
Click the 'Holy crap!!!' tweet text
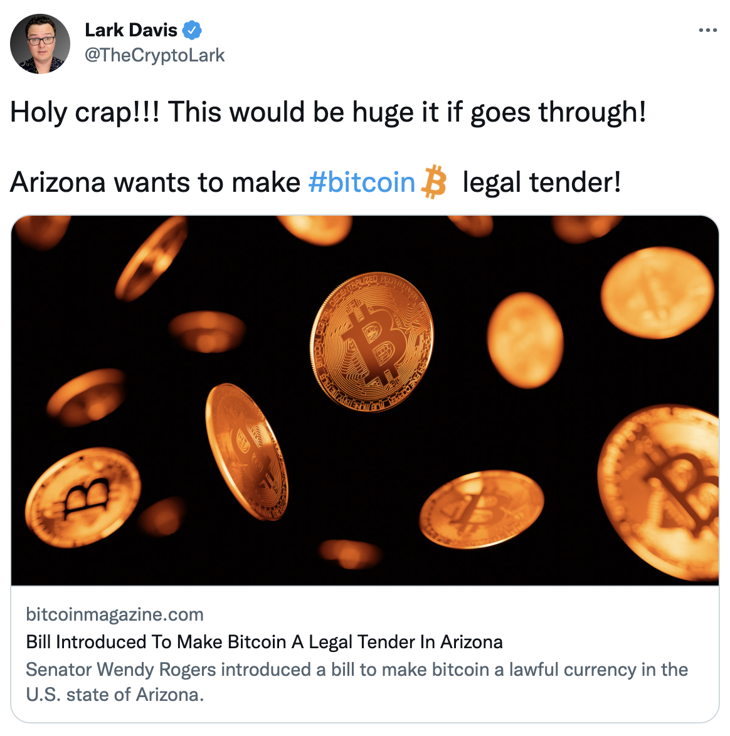coord(328,112)
